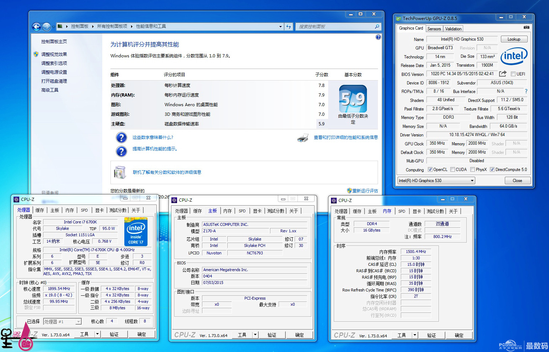Screen dimensions: 549x352
Task: Open 打开磁盘清理 sidebar link
Action: (54, 81)
